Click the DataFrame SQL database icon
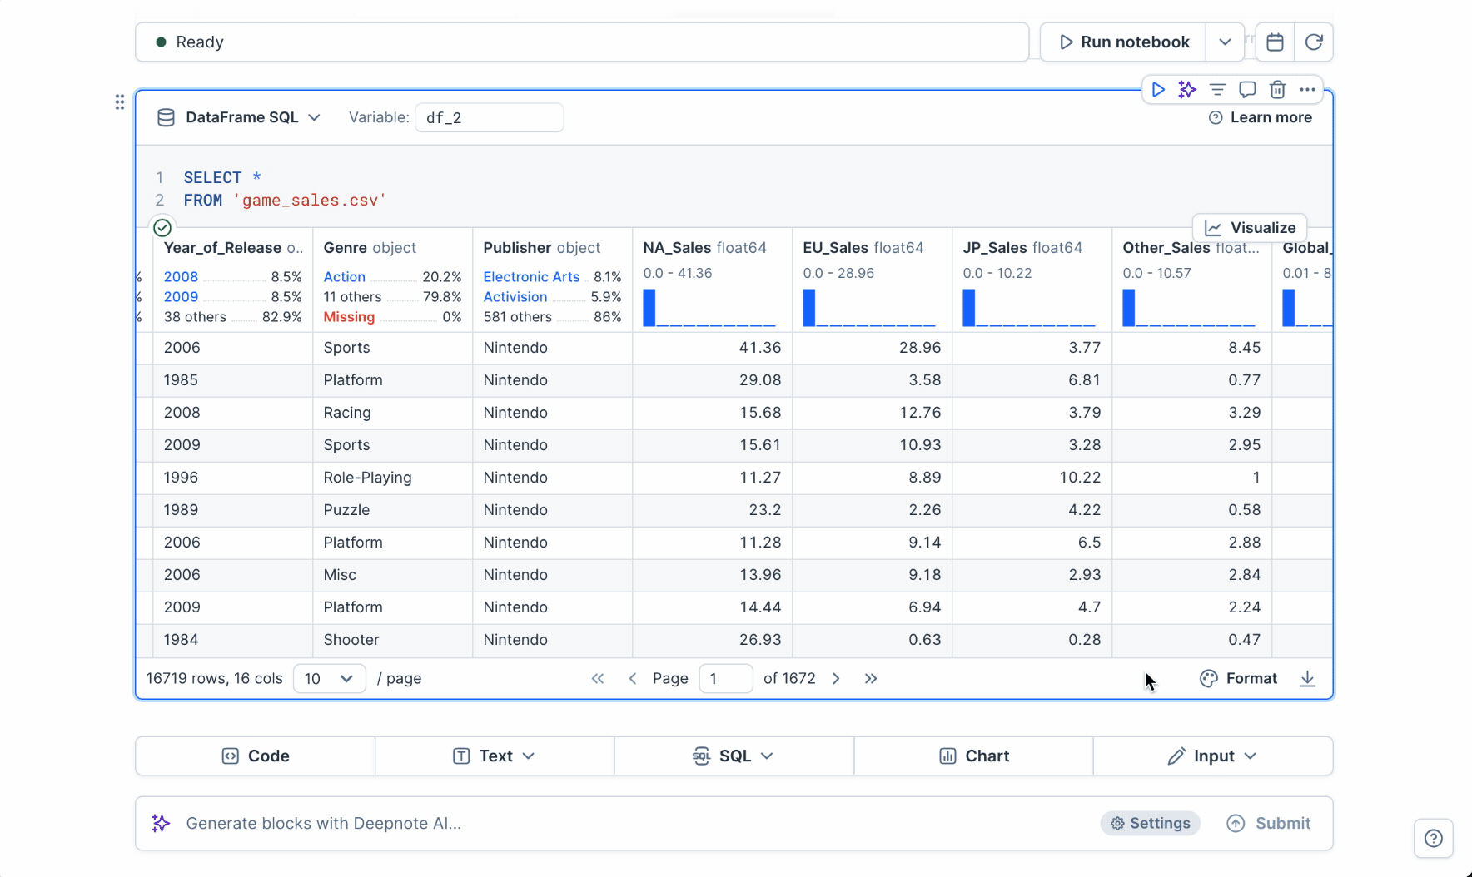 pos(166,118)
